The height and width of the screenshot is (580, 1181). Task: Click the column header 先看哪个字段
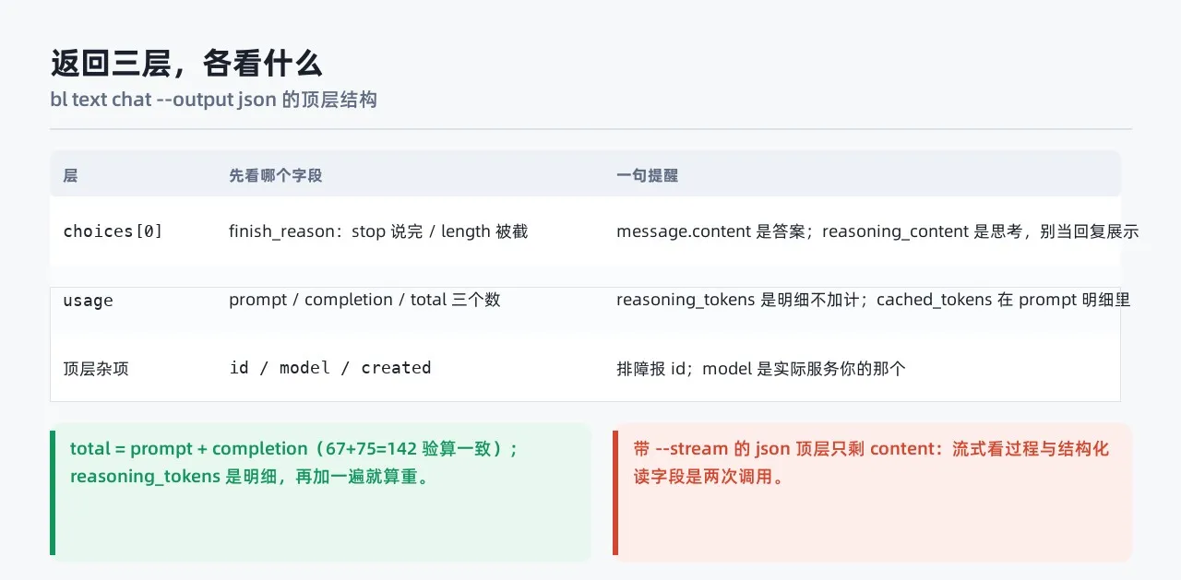click(276, 175)
